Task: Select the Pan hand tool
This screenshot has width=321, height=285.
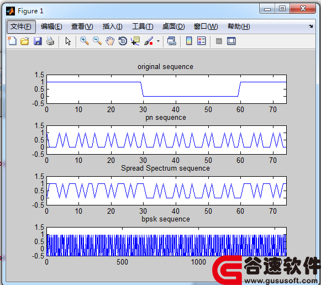Action: tap(110, 41)
